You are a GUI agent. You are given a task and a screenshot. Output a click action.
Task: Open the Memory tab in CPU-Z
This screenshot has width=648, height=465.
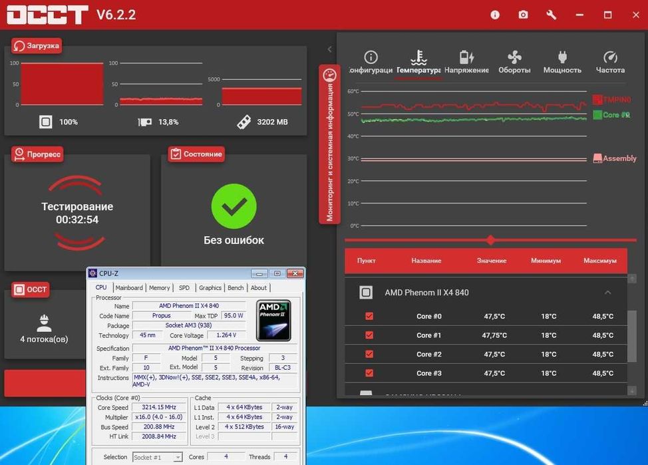pos(160,287)
